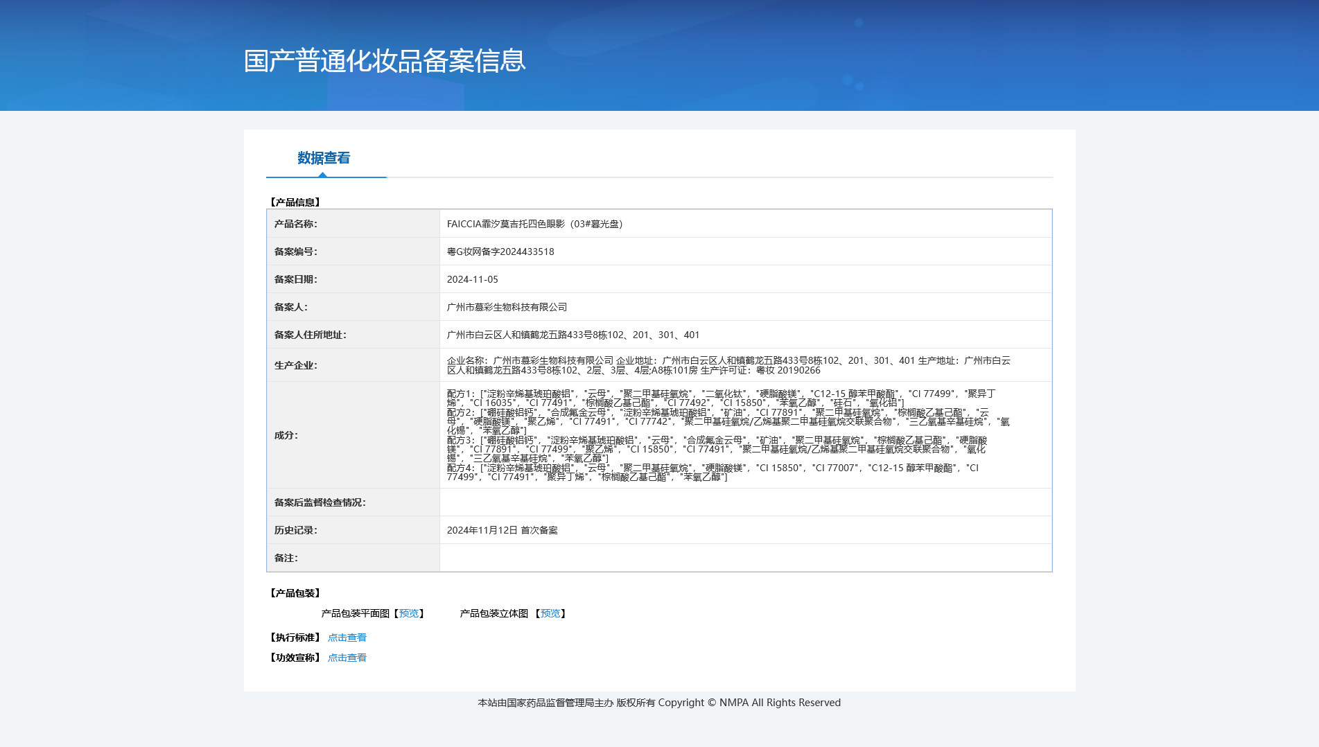Click the 配方1 ingredient line
1319x747 pixels.
tap(722, 398)
